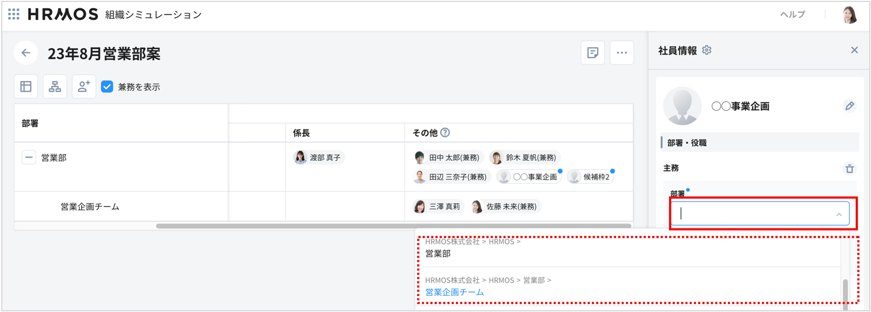This screenshot has height=312, width=871.
Task: Select 営業部 from the dropdown list
Action: point(438,253)
